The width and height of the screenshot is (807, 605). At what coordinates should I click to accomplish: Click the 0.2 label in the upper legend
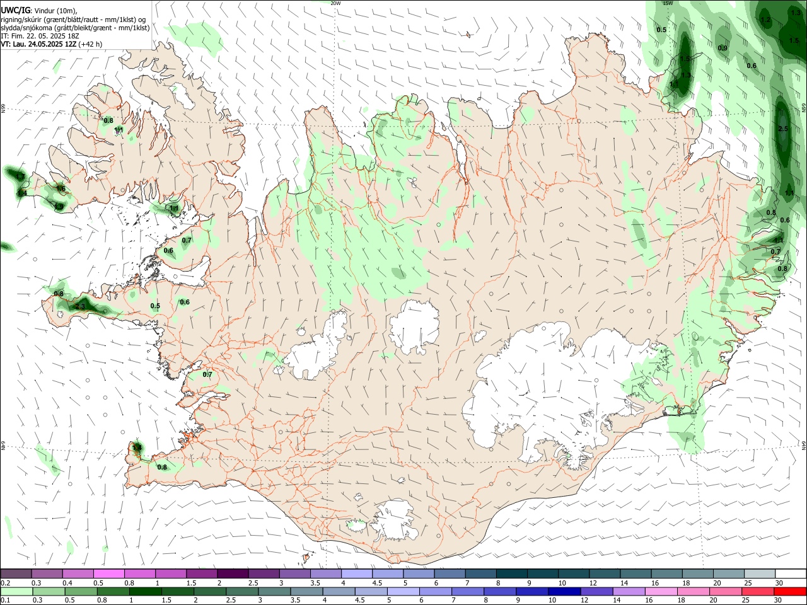click(6, 583)
